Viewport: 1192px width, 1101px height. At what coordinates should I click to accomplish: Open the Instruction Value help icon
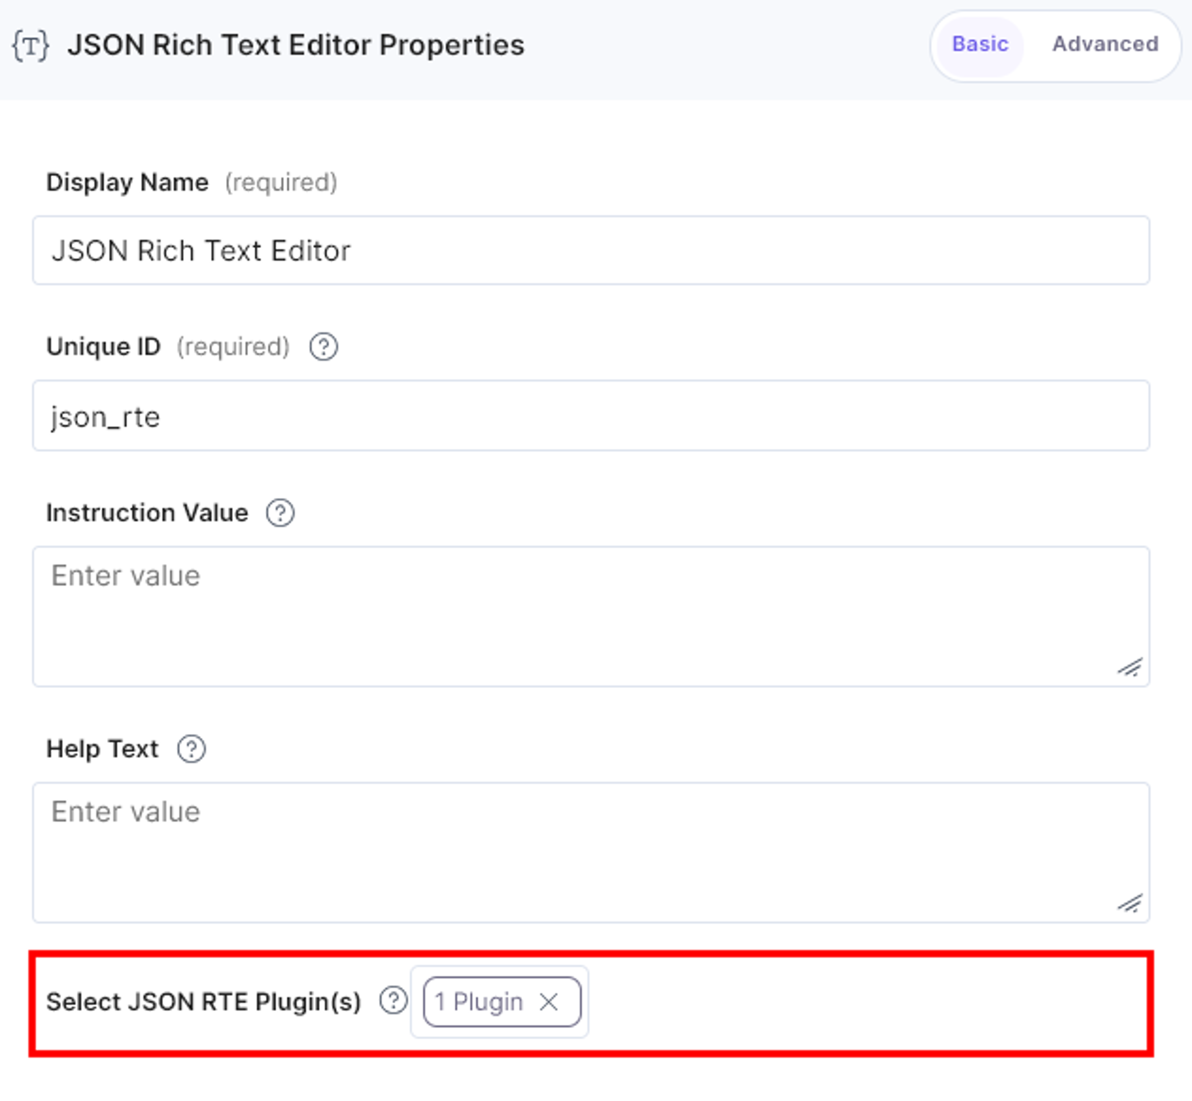280,513
